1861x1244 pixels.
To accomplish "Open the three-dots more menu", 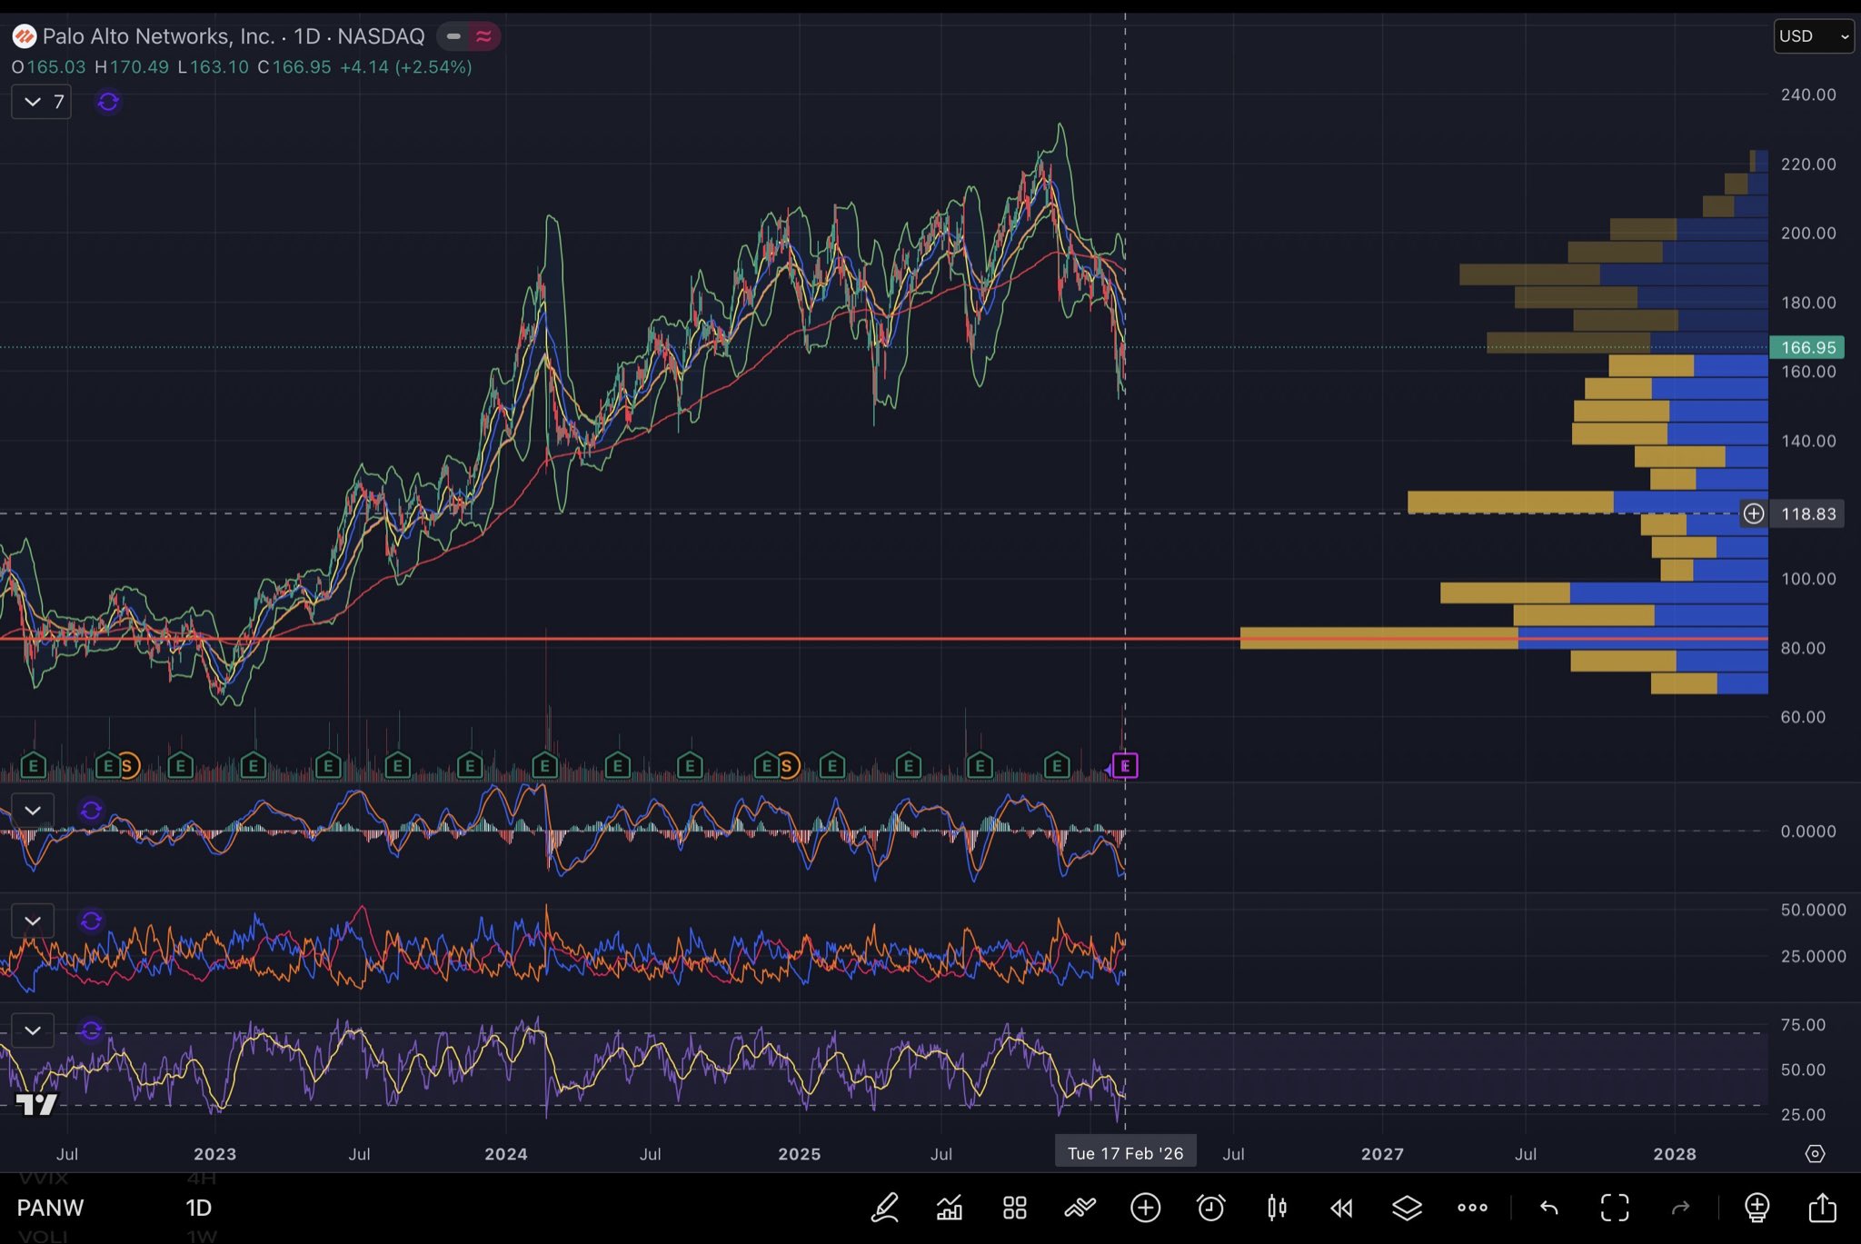I will pos(1472,1208).
